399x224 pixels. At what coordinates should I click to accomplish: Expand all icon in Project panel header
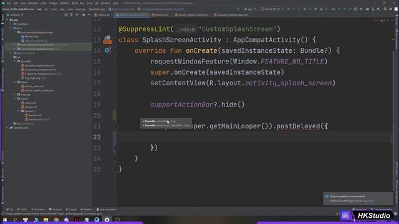(72, 15)
